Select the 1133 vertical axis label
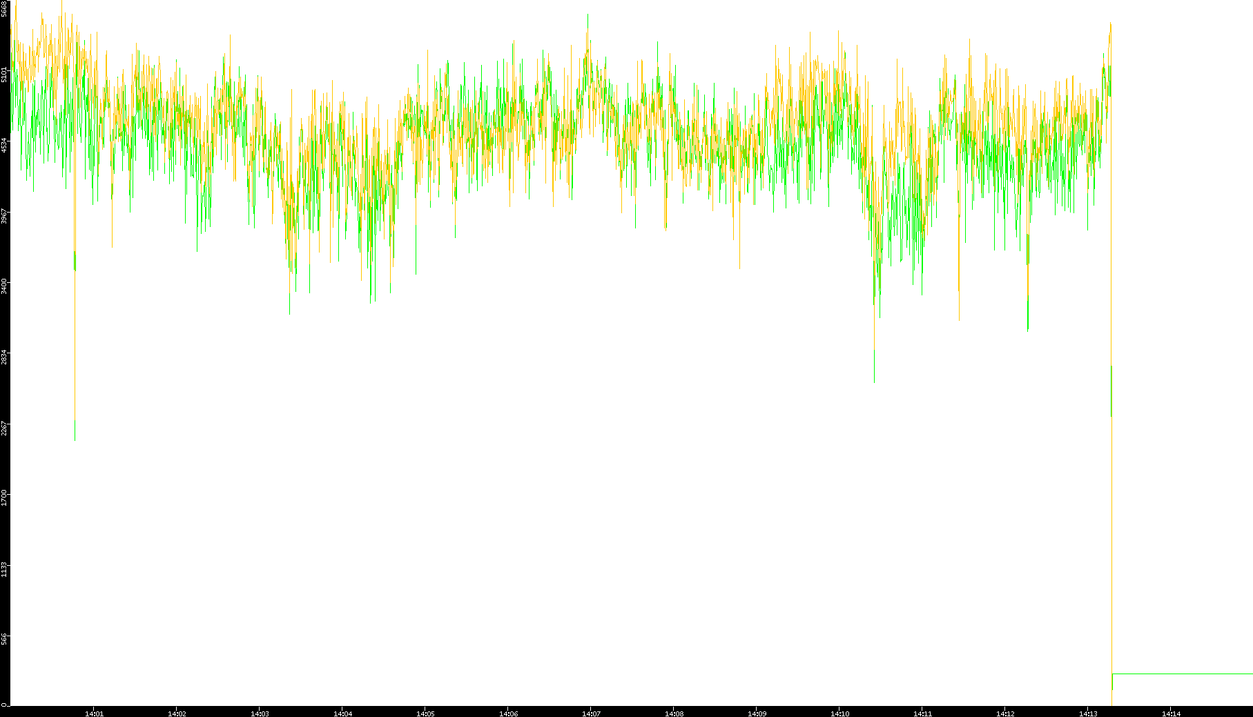Image resolution: width=1253 pixels, height=717 pixels. (x=5, y=569)
